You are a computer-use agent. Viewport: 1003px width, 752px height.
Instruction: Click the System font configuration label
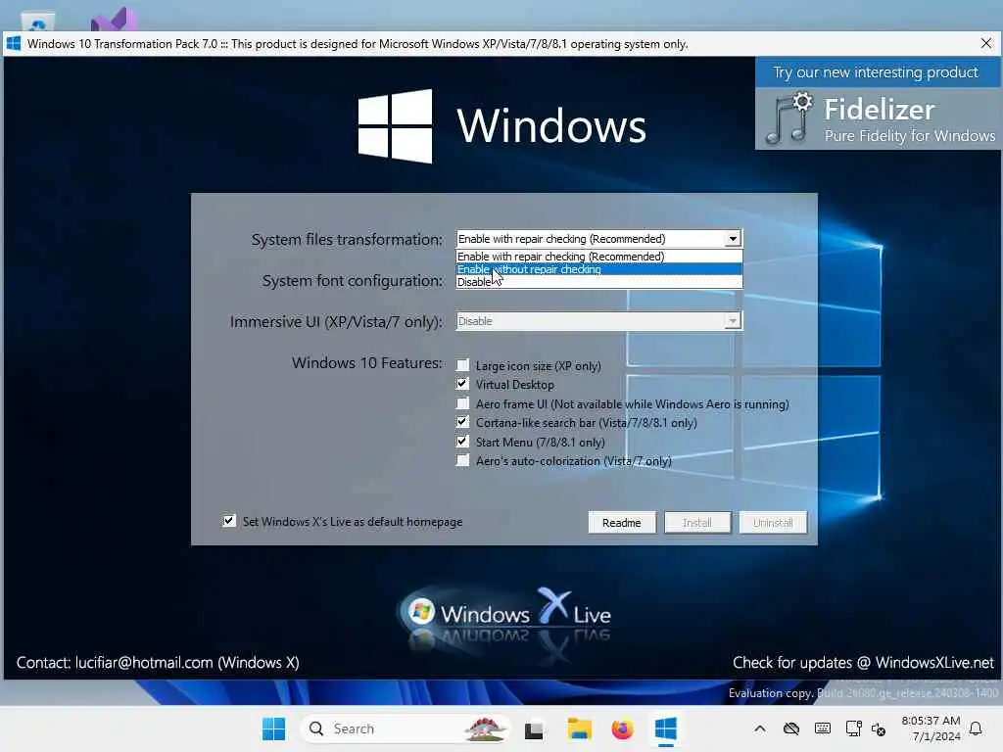click(x=353, y=280)
